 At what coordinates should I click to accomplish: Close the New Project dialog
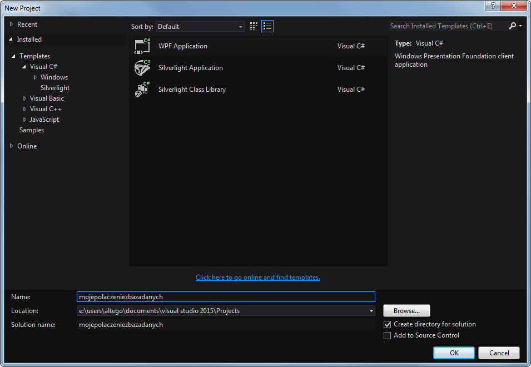pyautogui.click(x=514, y=6)
